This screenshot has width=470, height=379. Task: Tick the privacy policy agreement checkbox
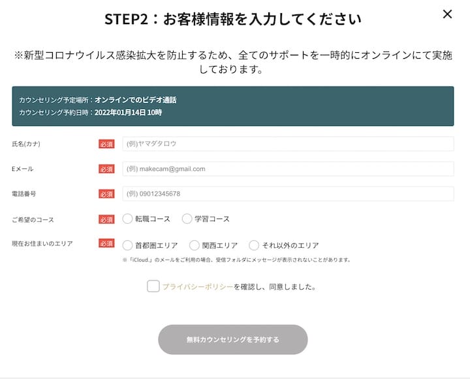pyautogui.click(x=153, y=286)
